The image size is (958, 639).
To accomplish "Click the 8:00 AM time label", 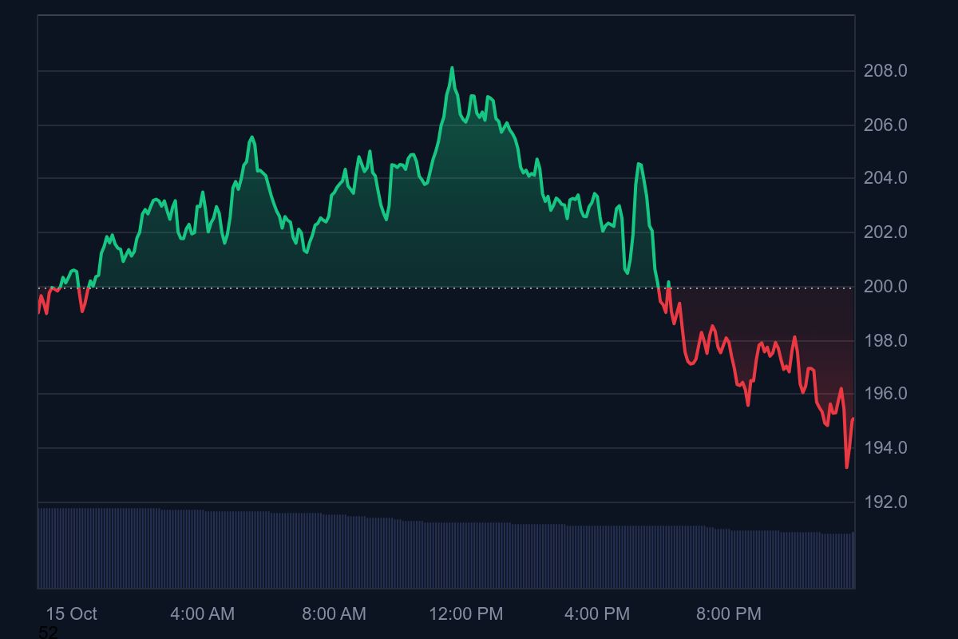I will 334,613.
